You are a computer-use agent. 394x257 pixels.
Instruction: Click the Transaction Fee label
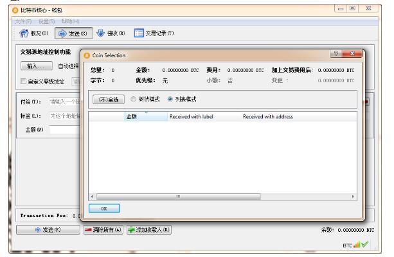click(44, 215)
